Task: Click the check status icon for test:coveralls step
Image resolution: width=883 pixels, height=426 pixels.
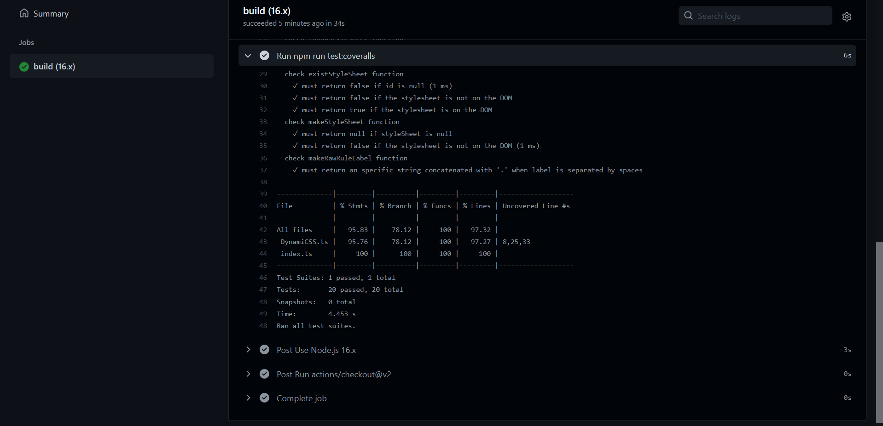Action: point(264,56)
